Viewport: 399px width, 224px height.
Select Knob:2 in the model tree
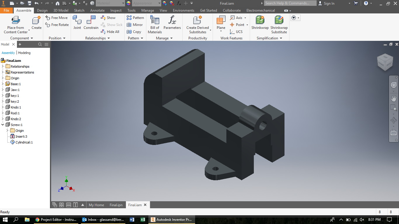point(16,119)
